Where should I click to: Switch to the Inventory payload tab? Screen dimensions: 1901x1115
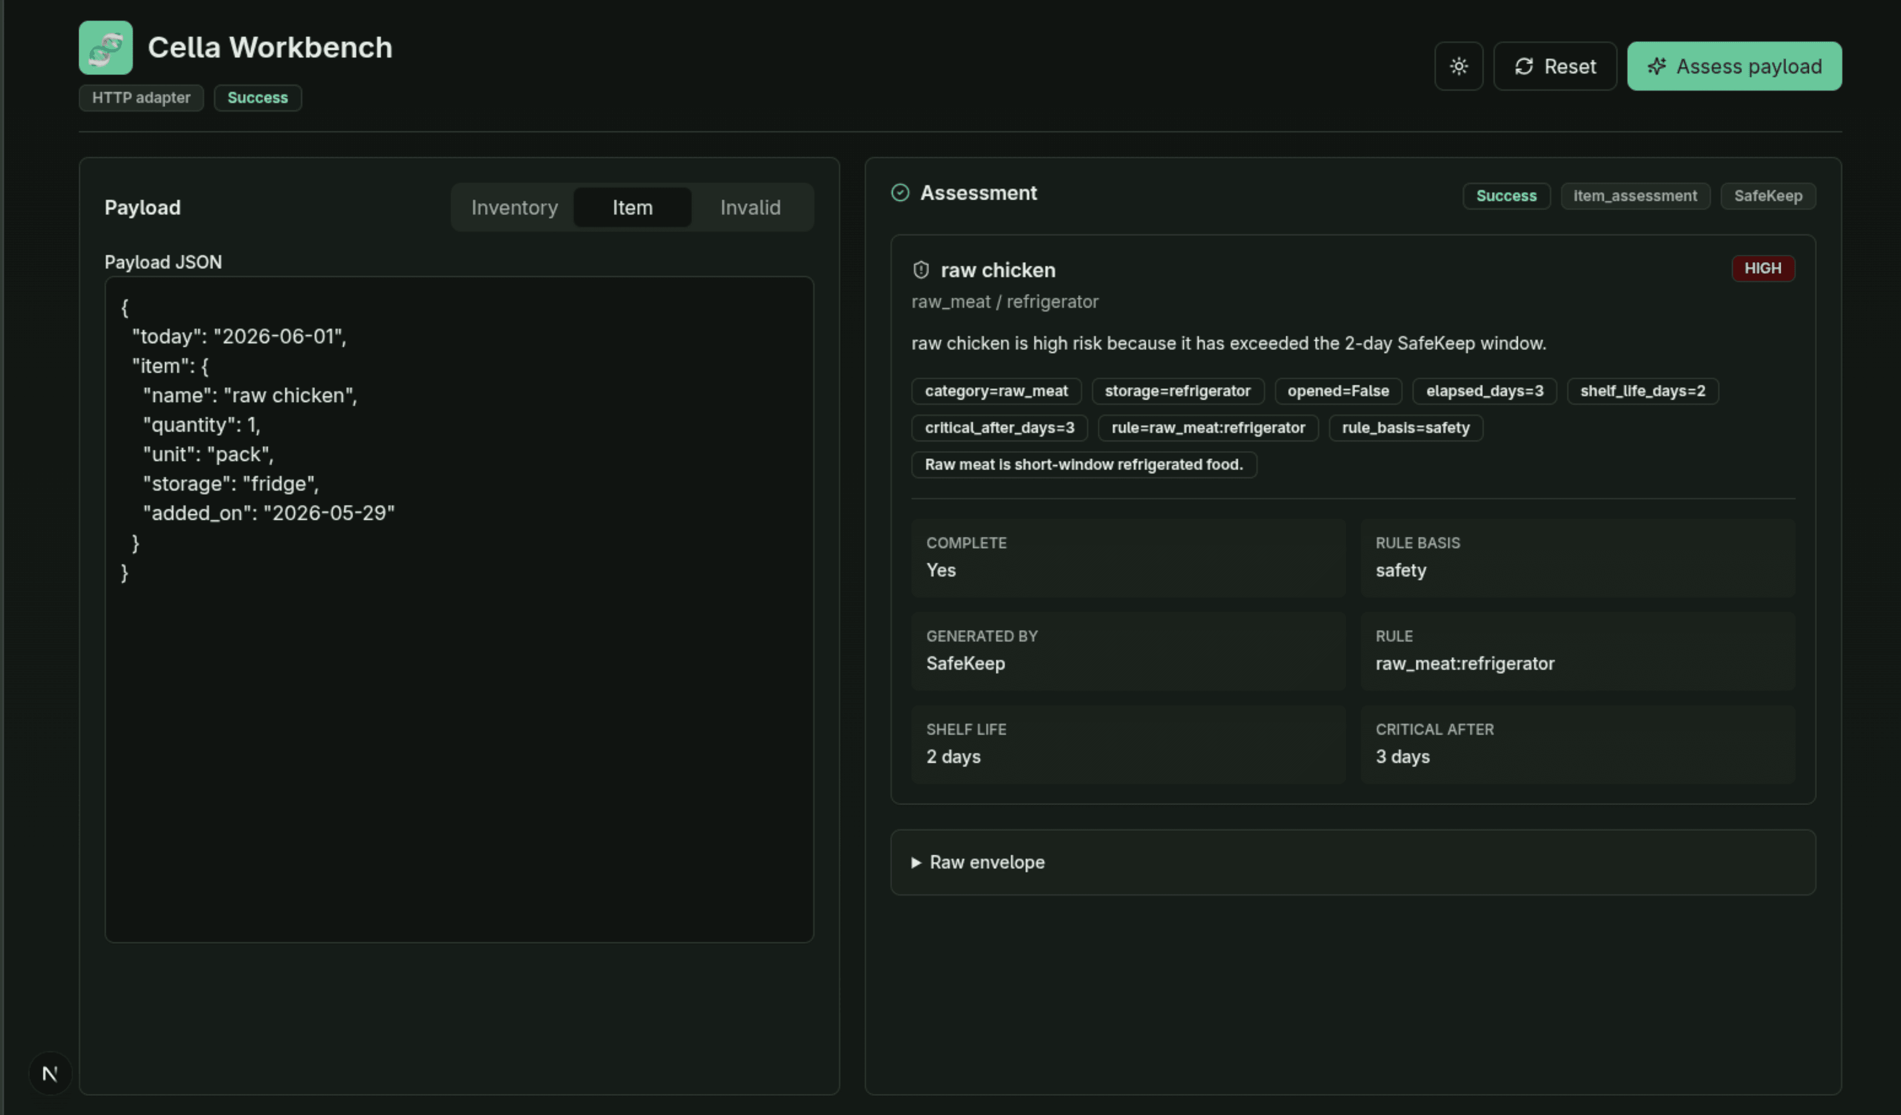click(514, 207)
